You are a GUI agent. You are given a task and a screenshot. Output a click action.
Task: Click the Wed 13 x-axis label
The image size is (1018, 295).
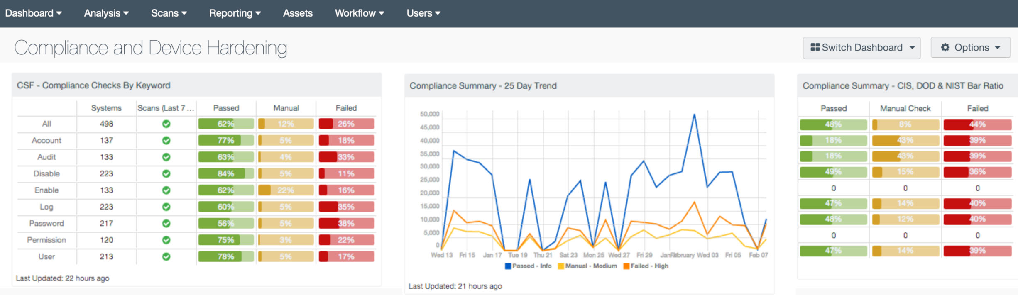click(x=442, y=255)
